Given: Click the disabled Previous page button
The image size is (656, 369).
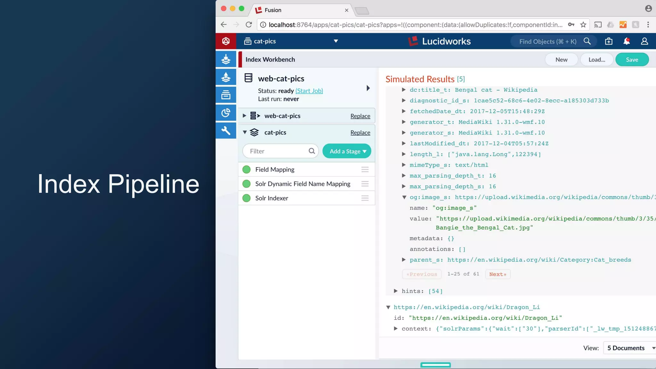Looking at the screenshot, I should (422, 274).
